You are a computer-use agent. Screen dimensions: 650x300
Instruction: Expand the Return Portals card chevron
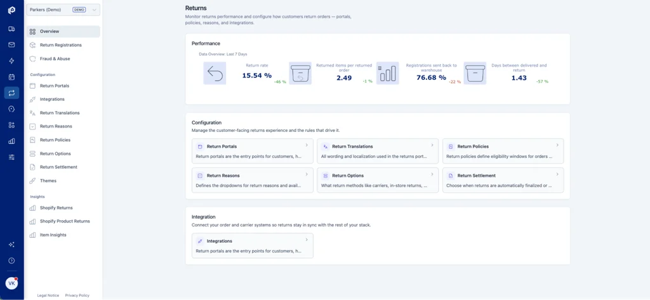pos(307,145)
